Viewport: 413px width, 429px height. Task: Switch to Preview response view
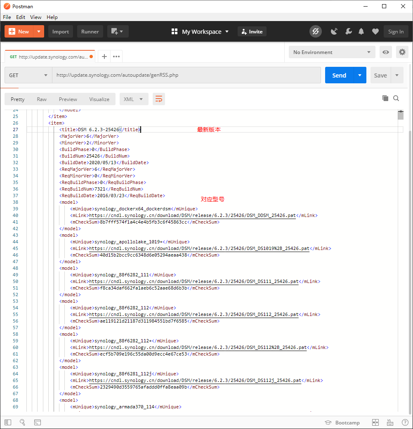pos(68,99)
